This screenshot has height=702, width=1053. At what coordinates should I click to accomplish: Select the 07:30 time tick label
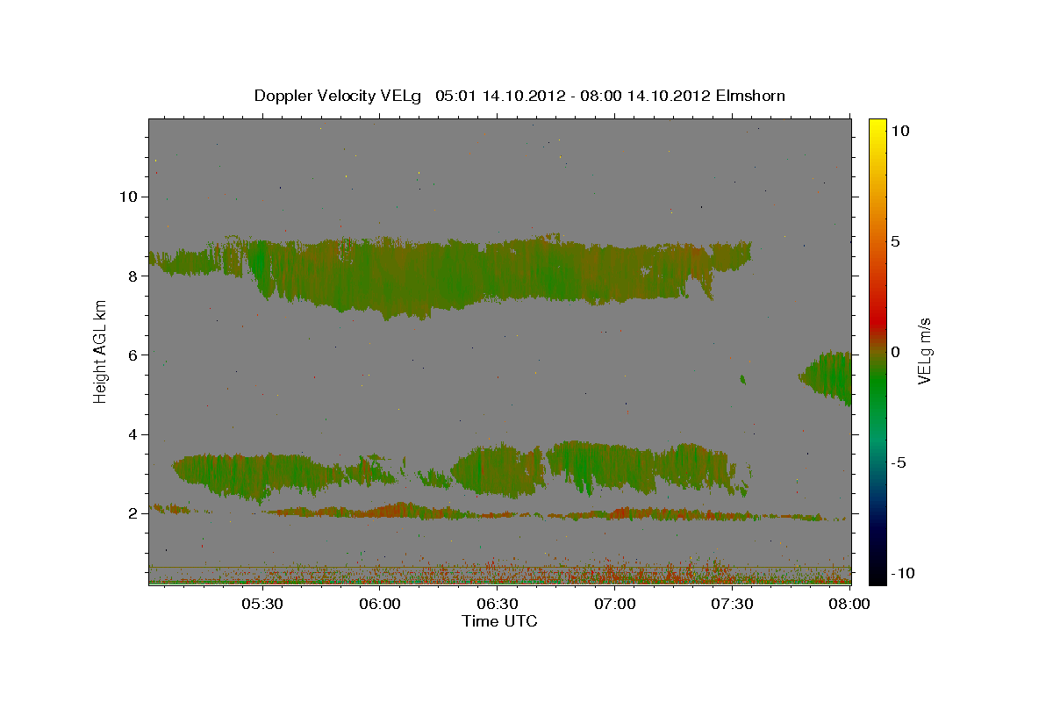click(x=733, y=605)
